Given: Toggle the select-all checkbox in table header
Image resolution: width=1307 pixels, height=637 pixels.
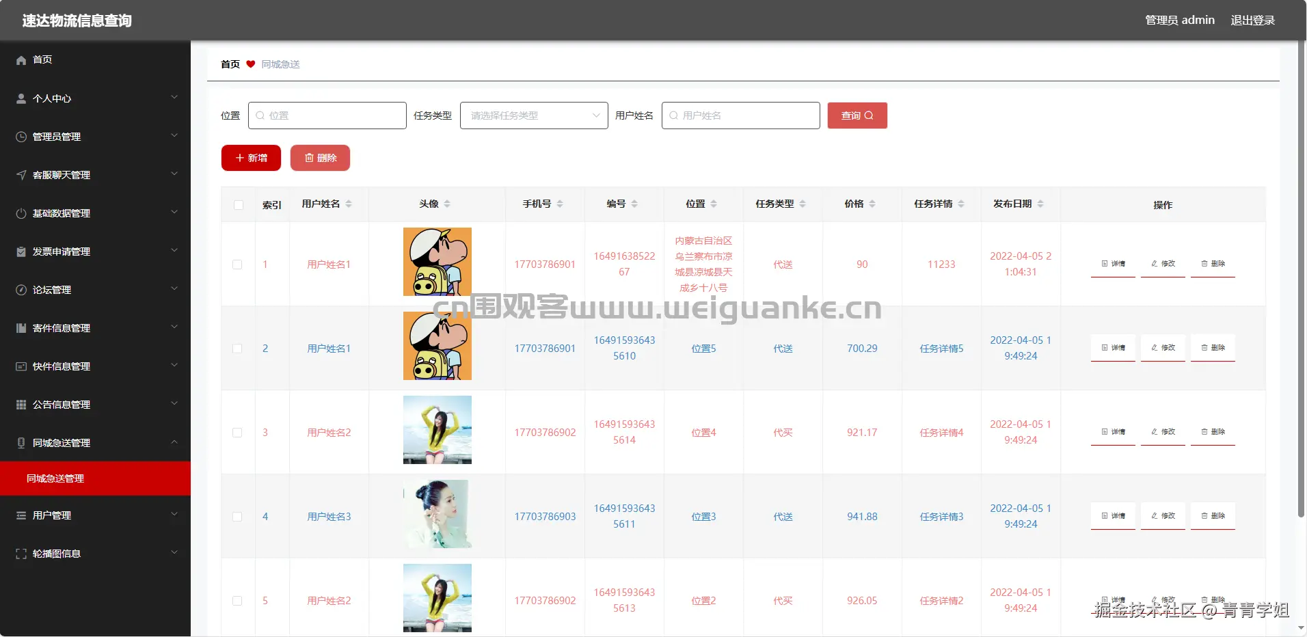Looking at the screenshot, I should [x=238, y=204].
